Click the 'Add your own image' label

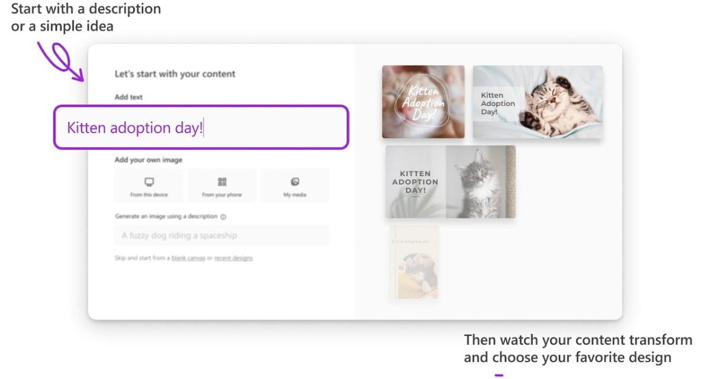[149, 160]
